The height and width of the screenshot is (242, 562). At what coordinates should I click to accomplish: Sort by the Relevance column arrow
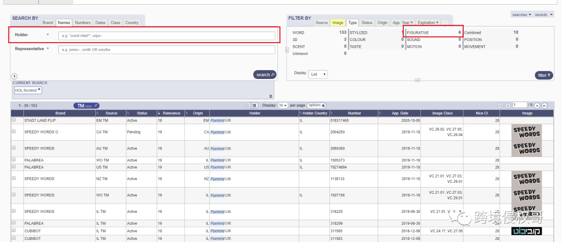159,113
